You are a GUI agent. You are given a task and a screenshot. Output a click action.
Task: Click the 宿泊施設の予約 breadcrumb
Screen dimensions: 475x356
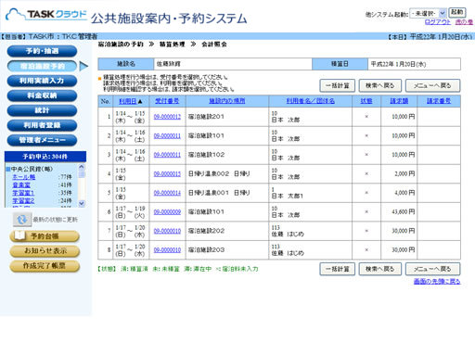(x=121, y=44)
